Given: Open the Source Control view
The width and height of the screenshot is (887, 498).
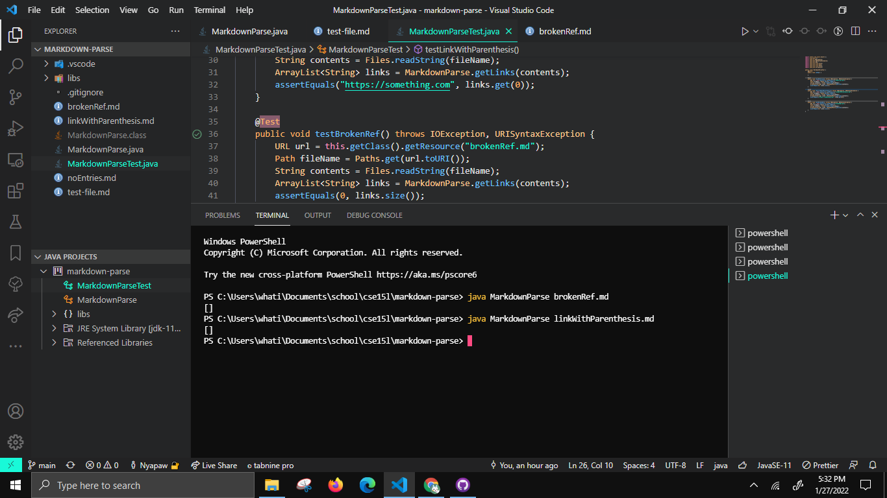Looking at the screenshot, I should coord(16,97).
